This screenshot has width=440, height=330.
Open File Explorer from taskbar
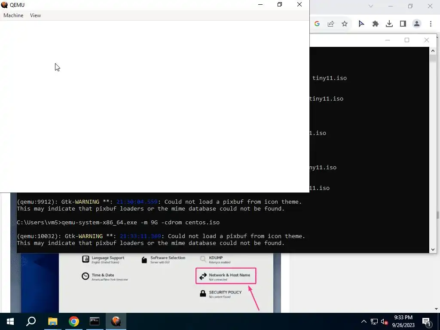click(x=52, y=321)
